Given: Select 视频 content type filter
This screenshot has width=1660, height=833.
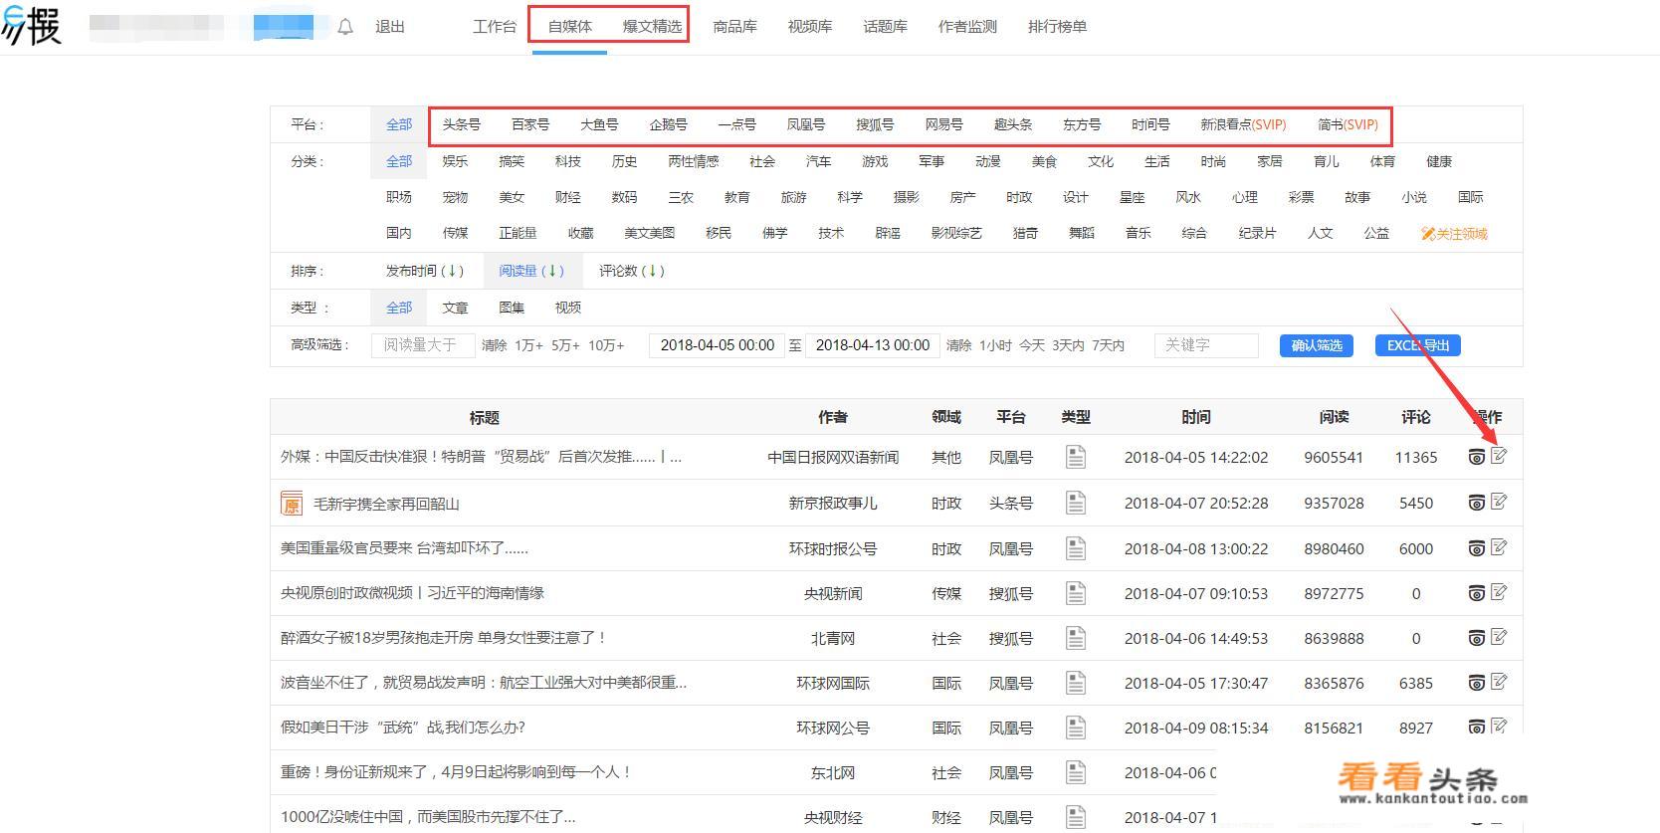Looking at the screenshot, I should [568, 308].
